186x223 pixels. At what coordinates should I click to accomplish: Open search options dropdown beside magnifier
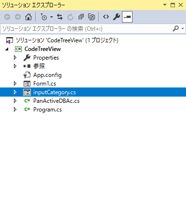(183, 29)
